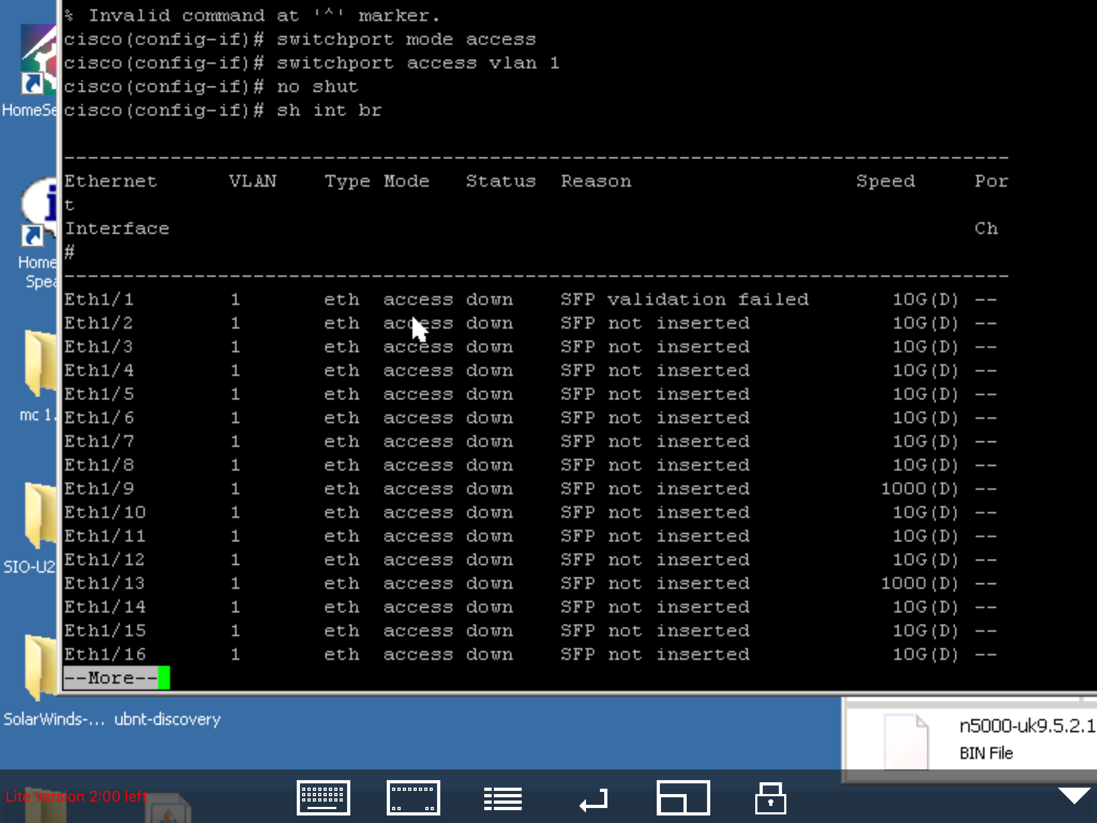Click the Eth1/1 interface row
The height and width of the screenshot is (823, 1097).
[x=100, y=300]
